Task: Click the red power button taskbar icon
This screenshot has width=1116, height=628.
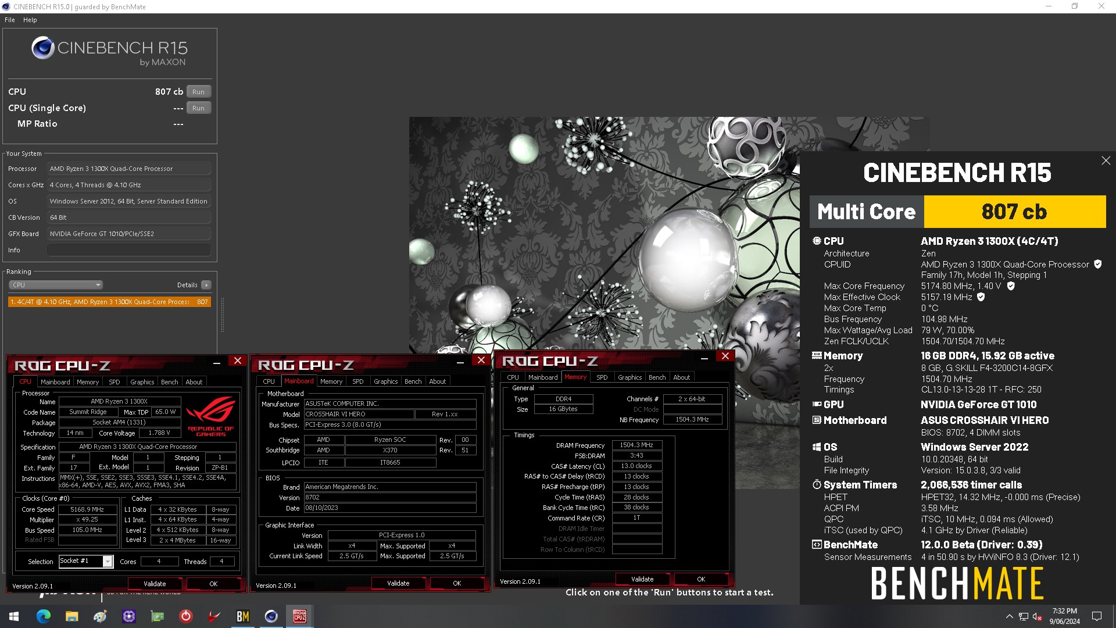Action: 185,616
